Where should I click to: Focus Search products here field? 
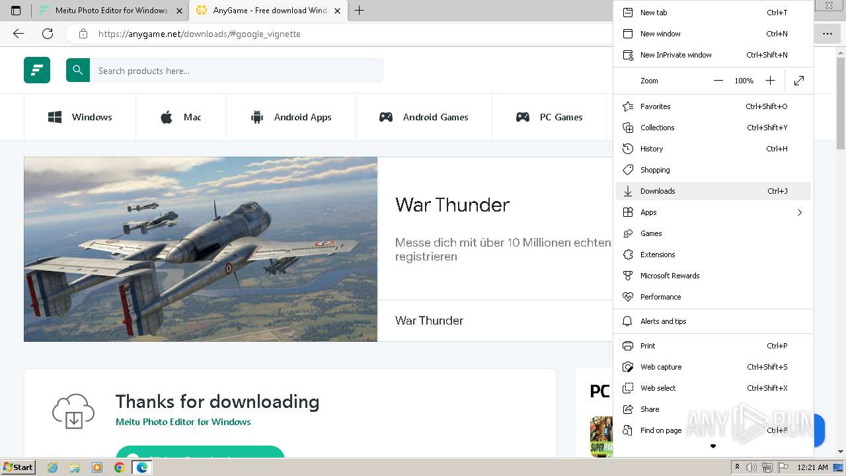coord(236,71)
